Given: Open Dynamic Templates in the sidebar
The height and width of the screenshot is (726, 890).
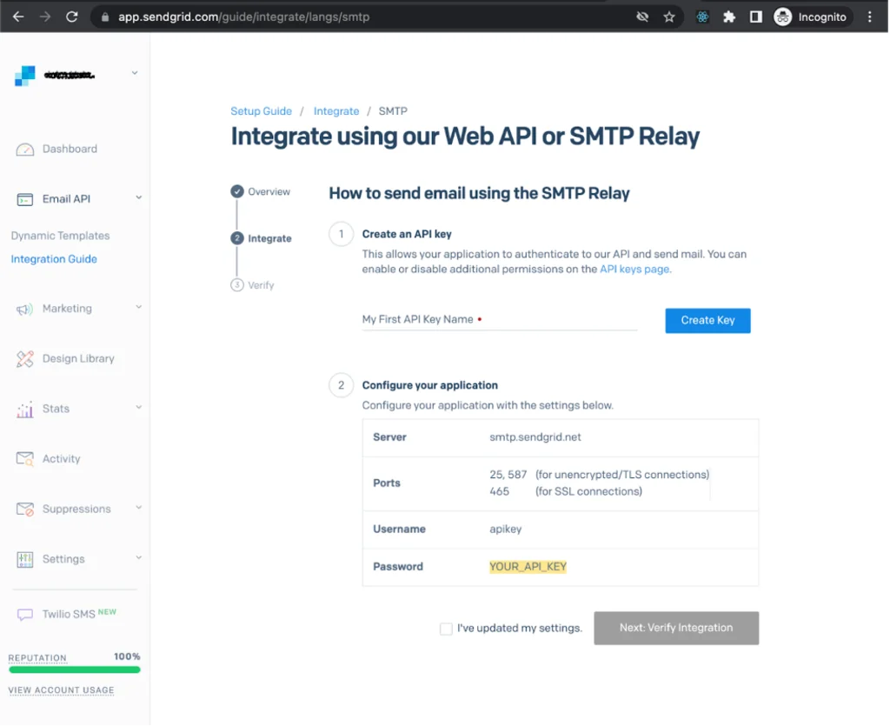Looking at the screenshot, I should click(60, 236).
